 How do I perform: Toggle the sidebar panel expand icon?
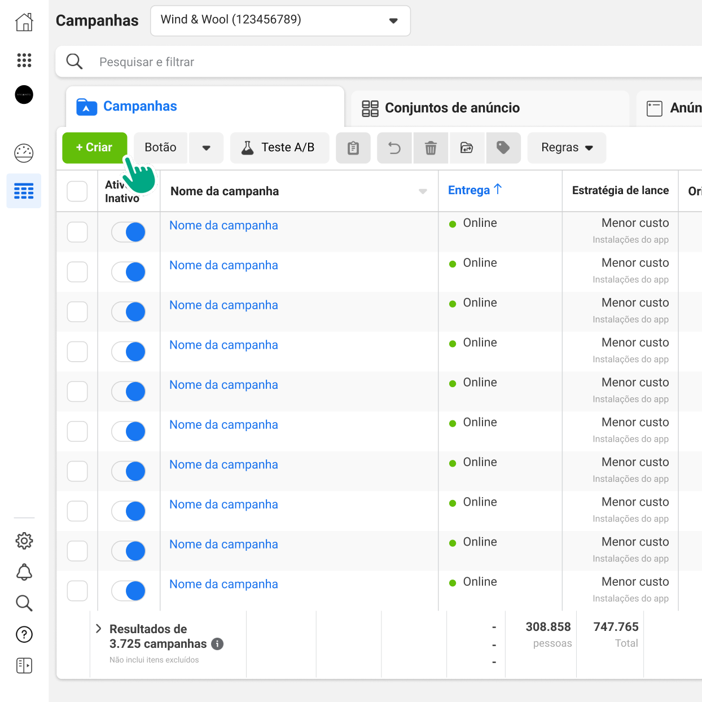coord(24,665)
